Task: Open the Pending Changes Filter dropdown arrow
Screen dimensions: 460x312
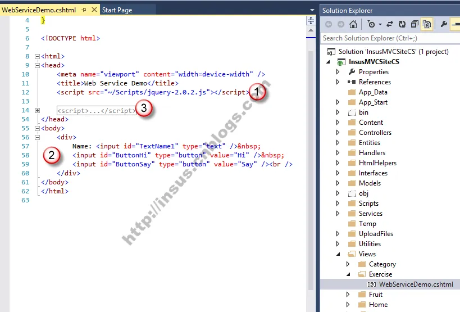Action: click(x=380, y=24)
